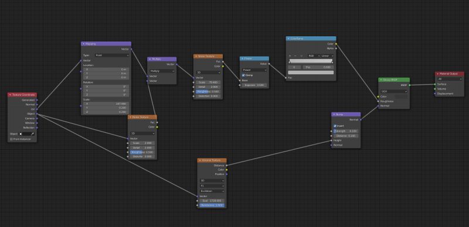Click the ColorRamp active stop index field
The width and height of the screenshot is (469, 227).
tap(294, 67)
